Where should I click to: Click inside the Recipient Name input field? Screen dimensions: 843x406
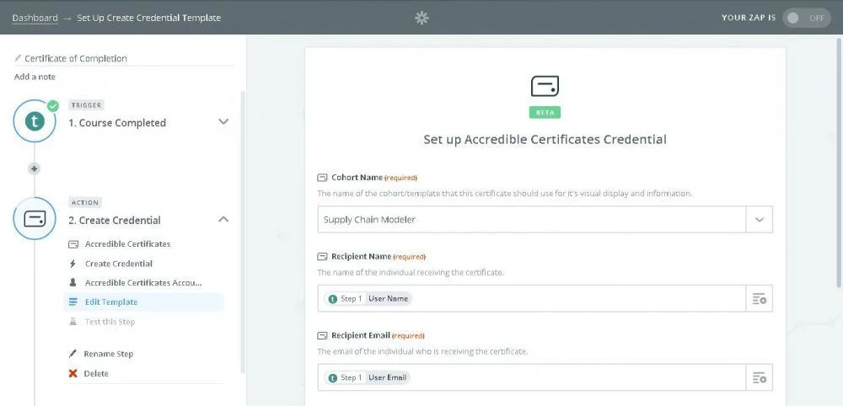tap(573, 299)
